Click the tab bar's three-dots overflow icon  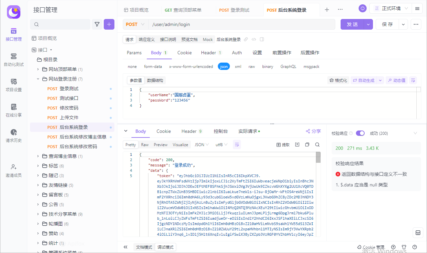pyautogui.click(x=340, y=10)
